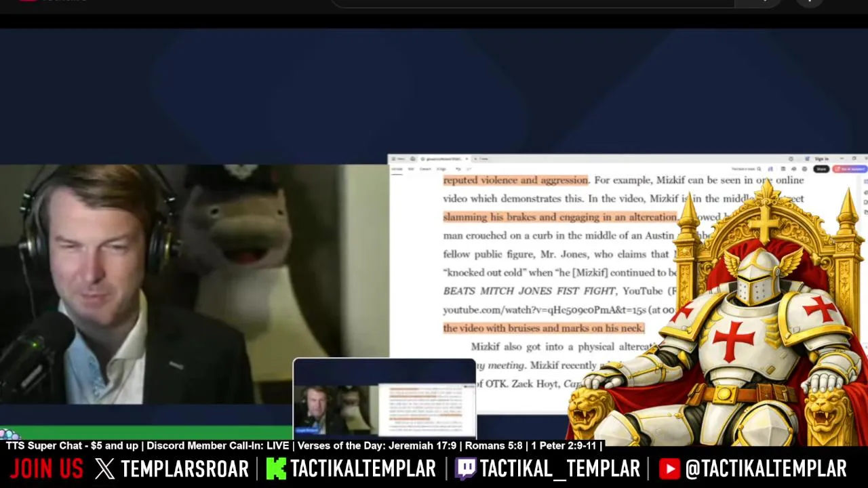Open the Edit tab in Acrobat toolbar

[x=411, y=169]
